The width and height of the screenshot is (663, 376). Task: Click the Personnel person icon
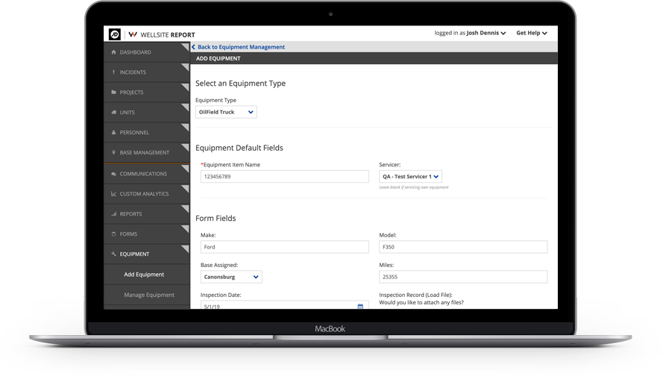point(114,133)
